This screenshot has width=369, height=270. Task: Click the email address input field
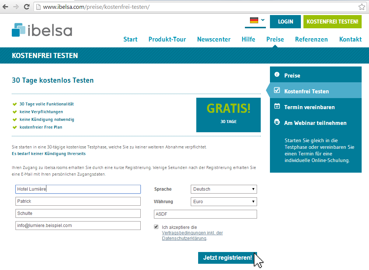pos(78,226)
